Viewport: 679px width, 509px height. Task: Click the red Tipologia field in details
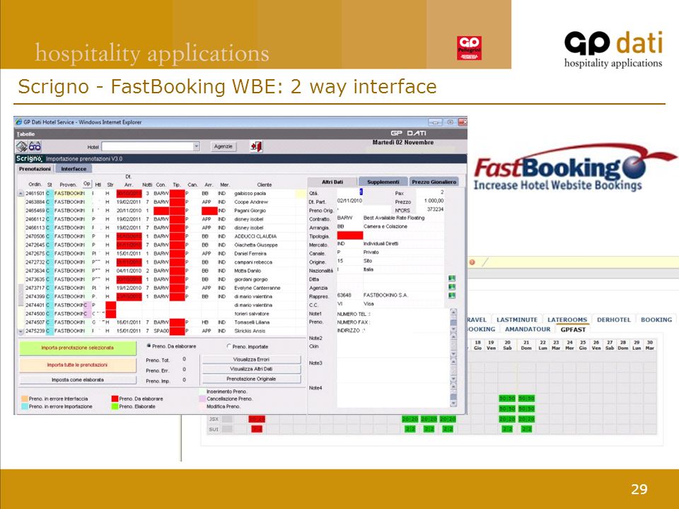(x=350, y=235)
